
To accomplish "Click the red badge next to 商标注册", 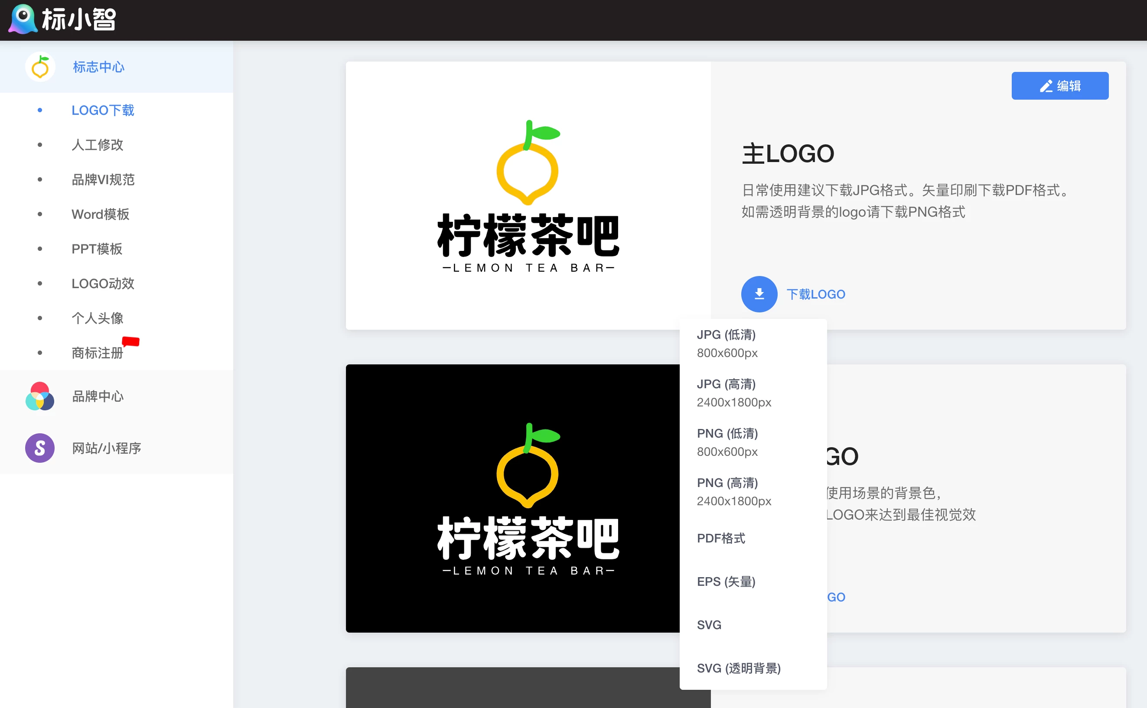I will coord(130,341).
